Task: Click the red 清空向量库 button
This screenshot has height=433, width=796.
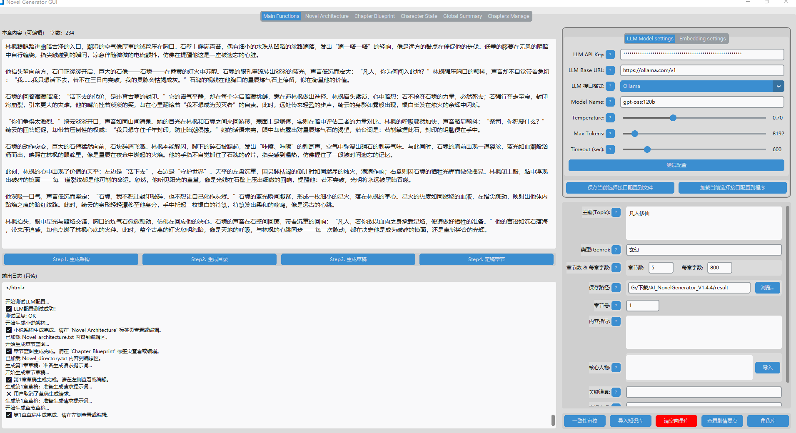Action: coord(676,421)
